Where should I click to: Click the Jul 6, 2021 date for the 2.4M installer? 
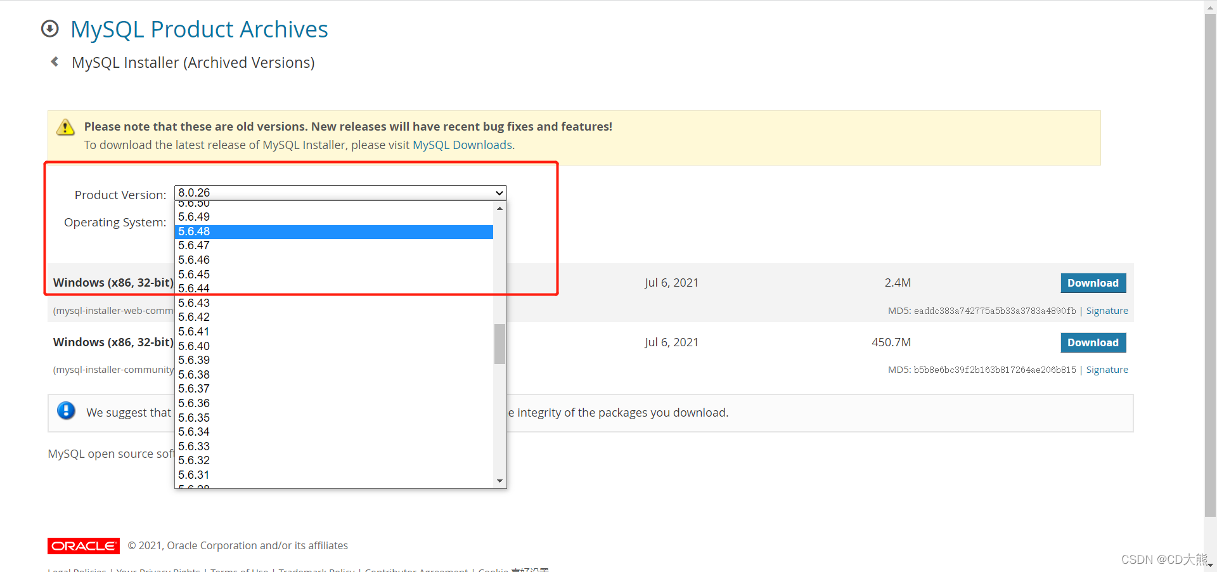click(x=671, y=283)
